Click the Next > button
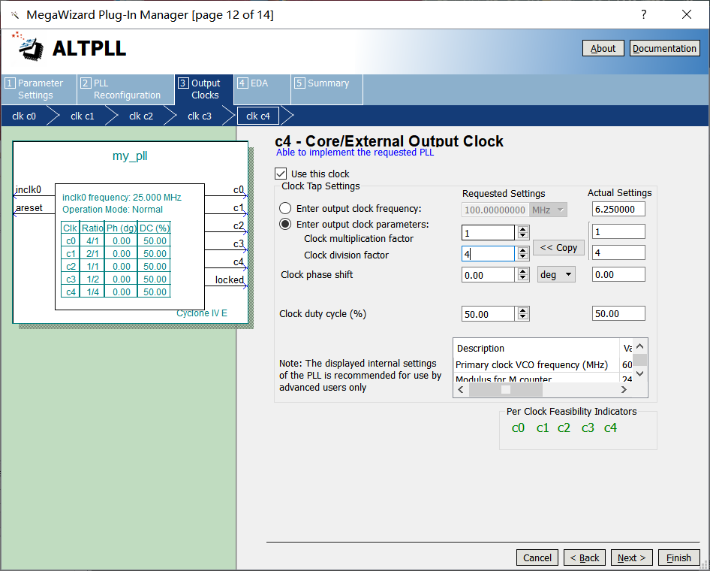Screen dimensions: 710x571 click(631, 557)
